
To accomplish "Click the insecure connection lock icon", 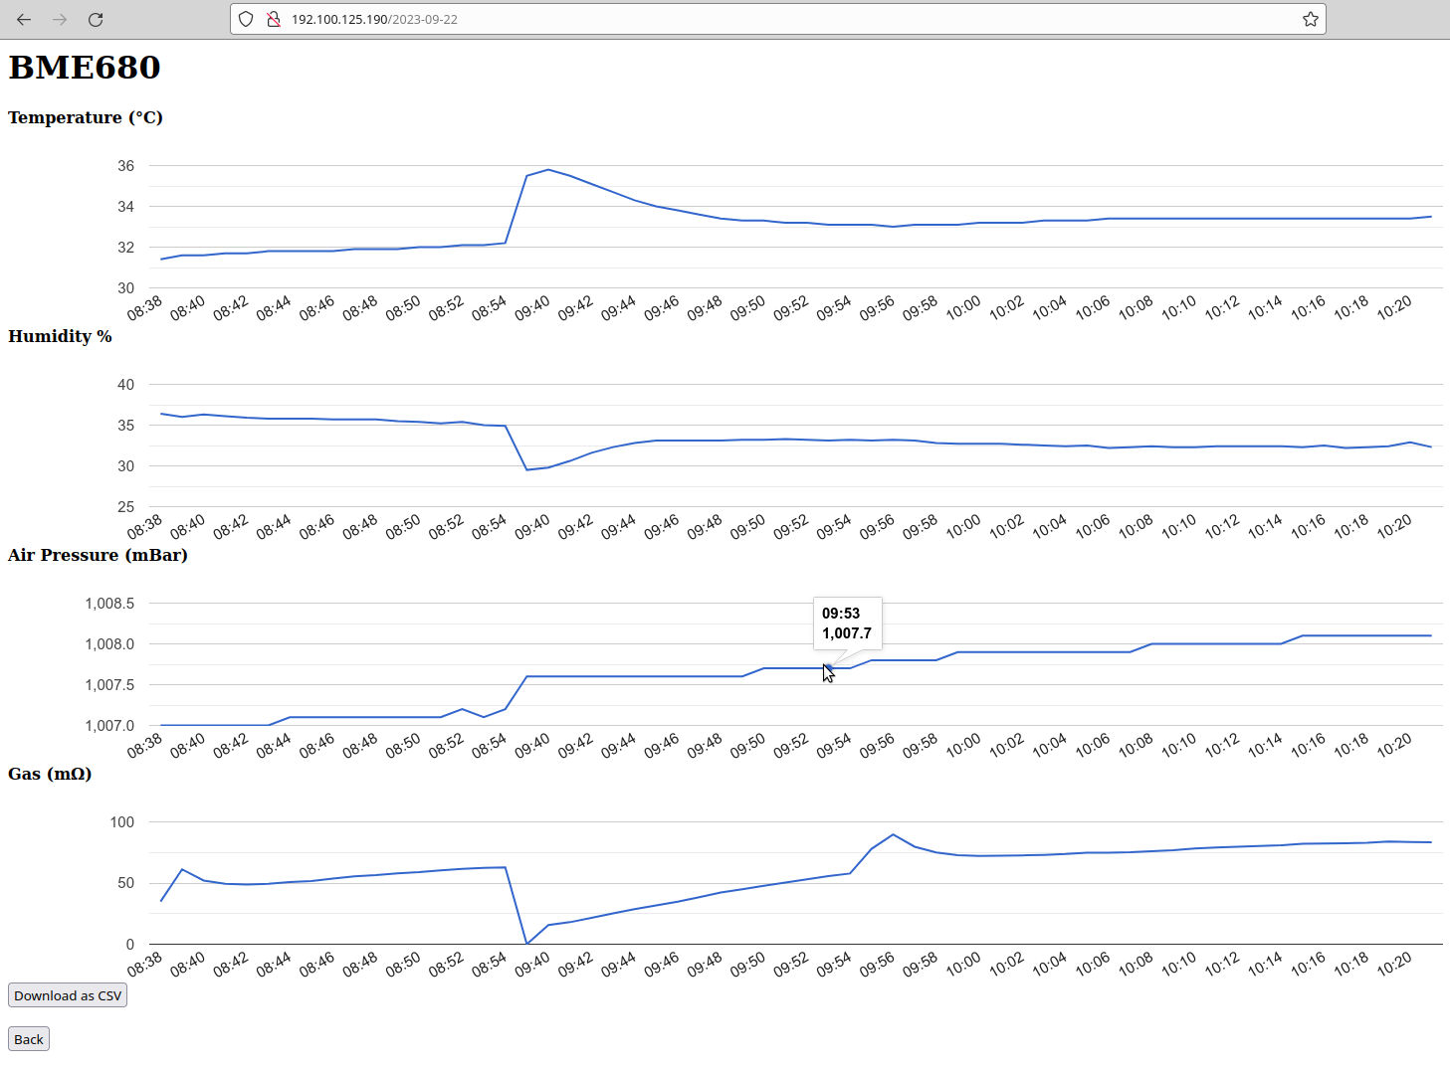I will pos(273,19).
